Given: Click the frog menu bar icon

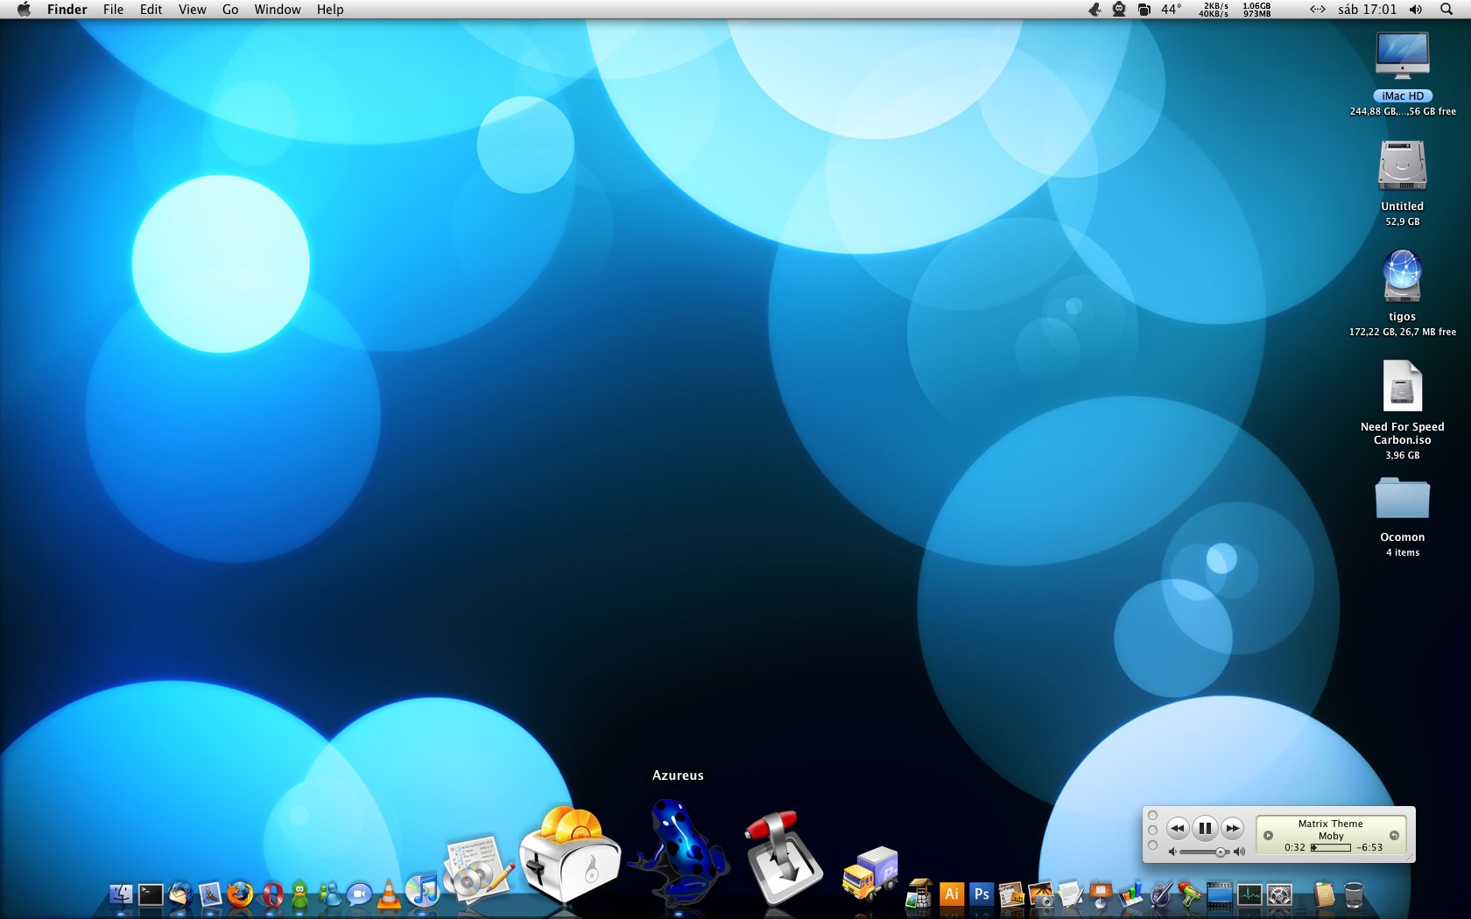Looking at the screenshot, I should 1094,9.
